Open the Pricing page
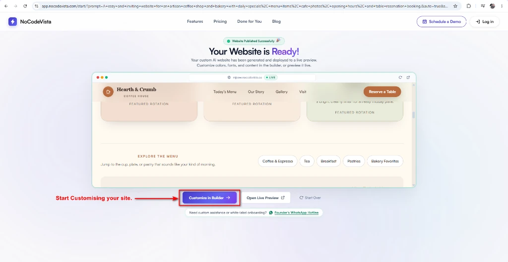Screen dimensions: 508x262 pyautogui.click(x=220, y=21)
